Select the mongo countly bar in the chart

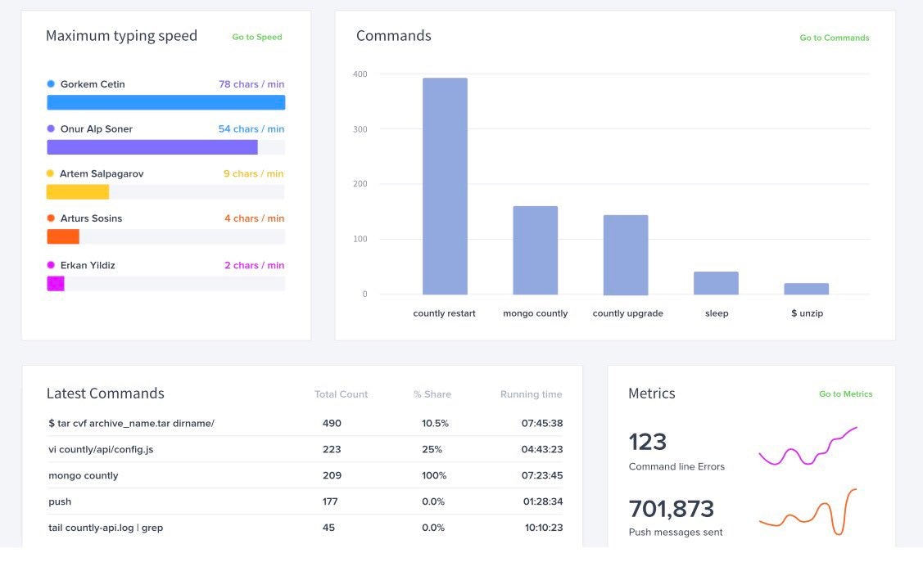tap(535, 250)
